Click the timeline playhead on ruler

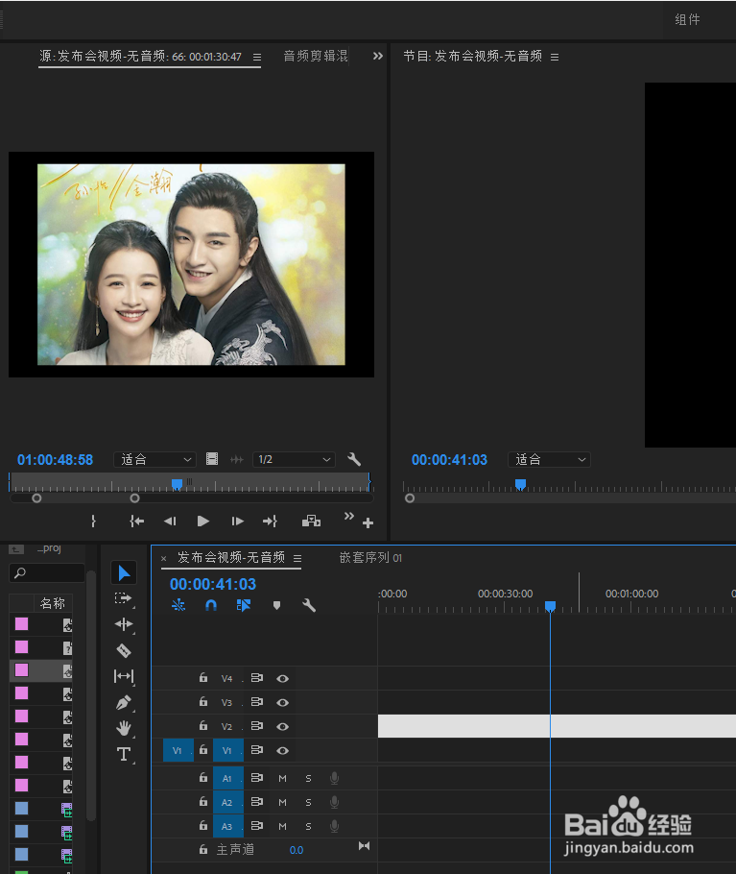pyautogui.click(x=550, y=606)
